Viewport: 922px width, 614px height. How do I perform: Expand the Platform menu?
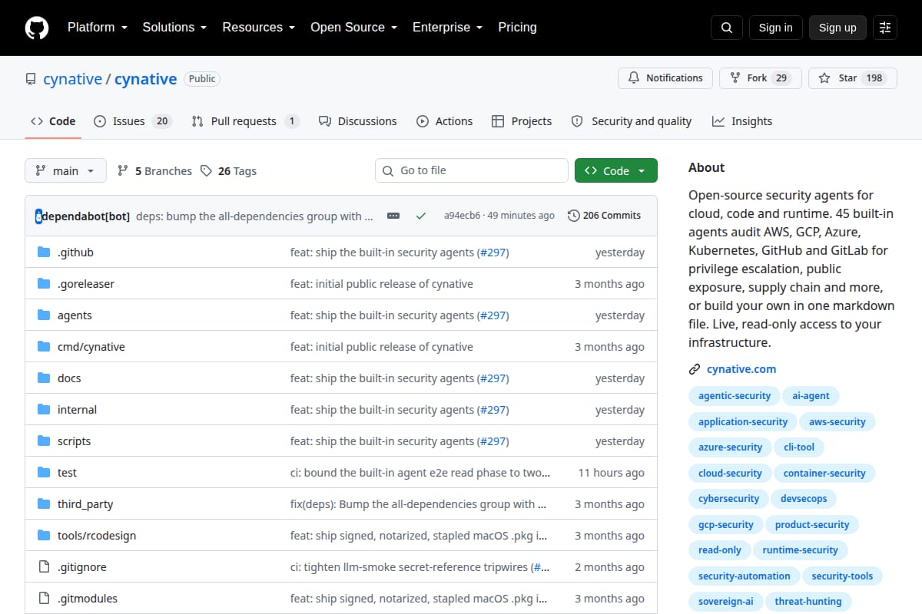[x=97, y=28]
